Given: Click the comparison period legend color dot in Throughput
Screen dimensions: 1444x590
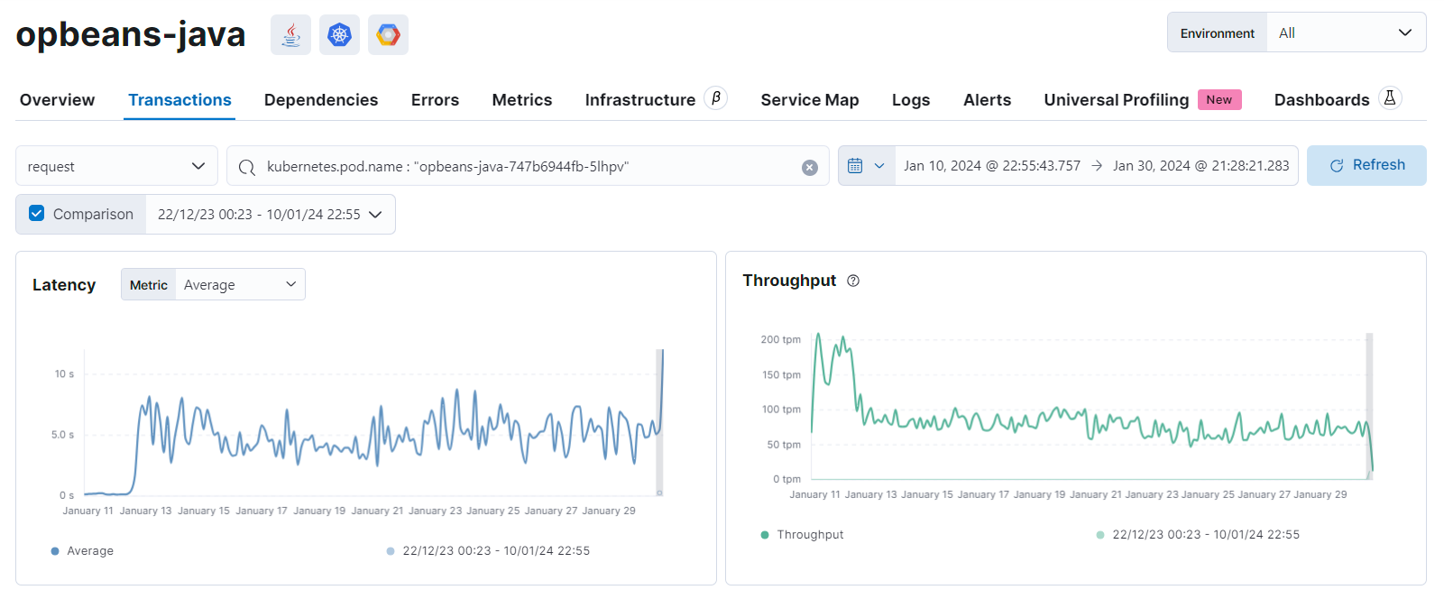Looking at the screenshot, I should point(1100,535).
